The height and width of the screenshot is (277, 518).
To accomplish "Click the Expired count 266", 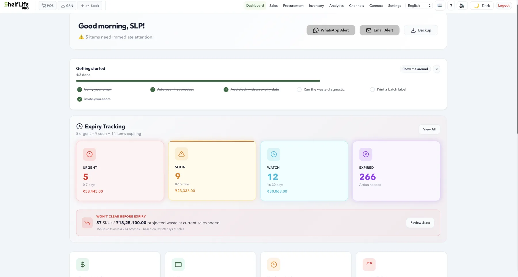I will [x=367, y=177].
